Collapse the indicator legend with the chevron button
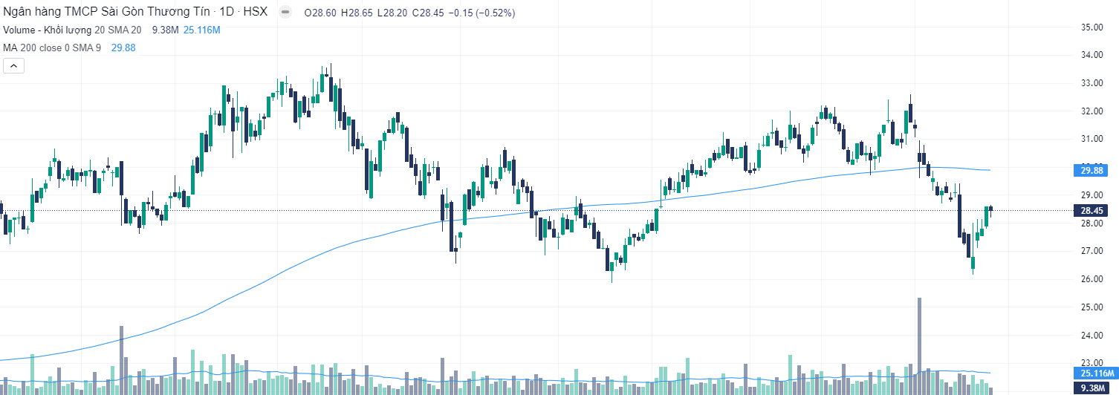The image size is (1119, 395). (14, 66)
